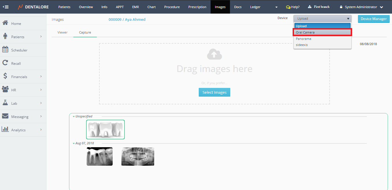
Task: Choose Panorama in the device dropdown
Action: click(x=303, y=39)
